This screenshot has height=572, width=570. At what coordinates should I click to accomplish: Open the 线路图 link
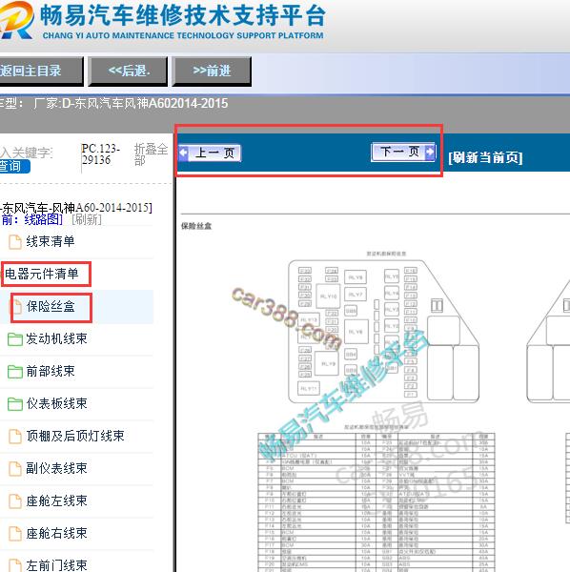43,219
